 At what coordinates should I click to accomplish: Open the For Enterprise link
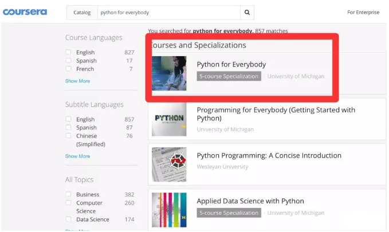click(363, 12)
